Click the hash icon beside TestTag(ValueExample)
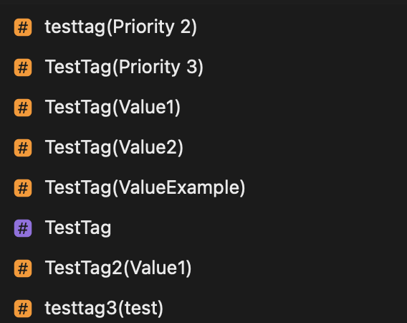Viewport: 407px width, 323px height. pyautogui.click(x=23, y=188)
